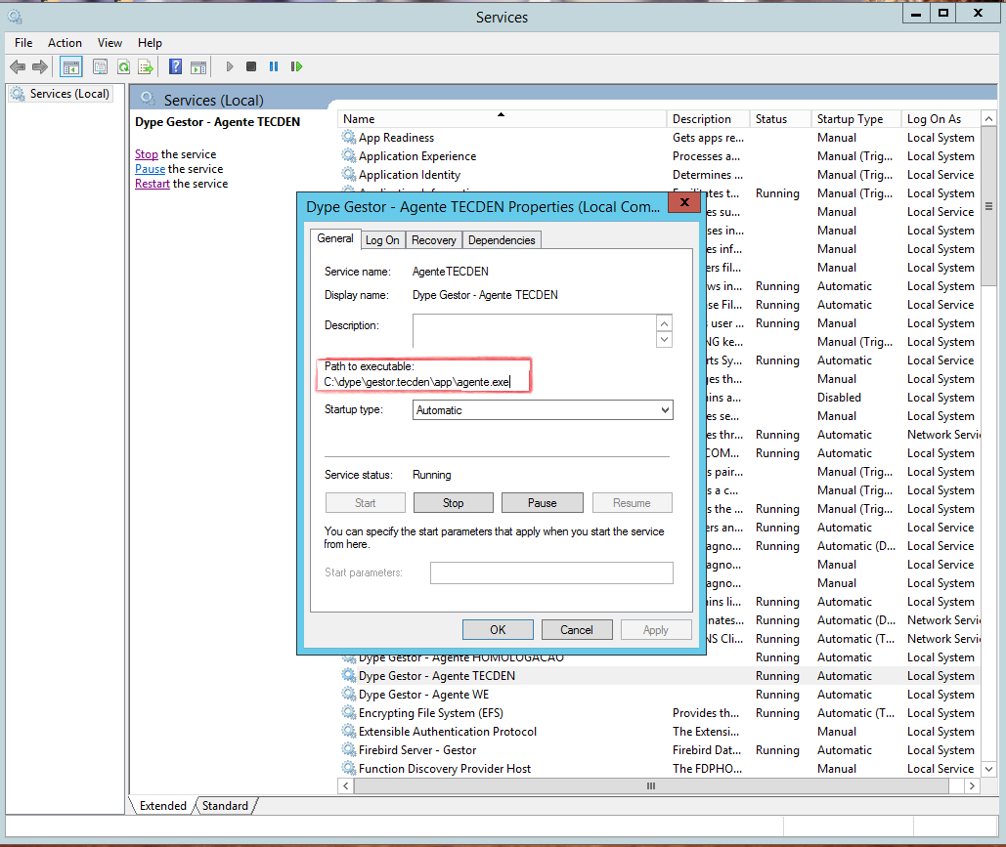
Task: Select the Firebird Server - Gestor service
Action: [417, 750]
